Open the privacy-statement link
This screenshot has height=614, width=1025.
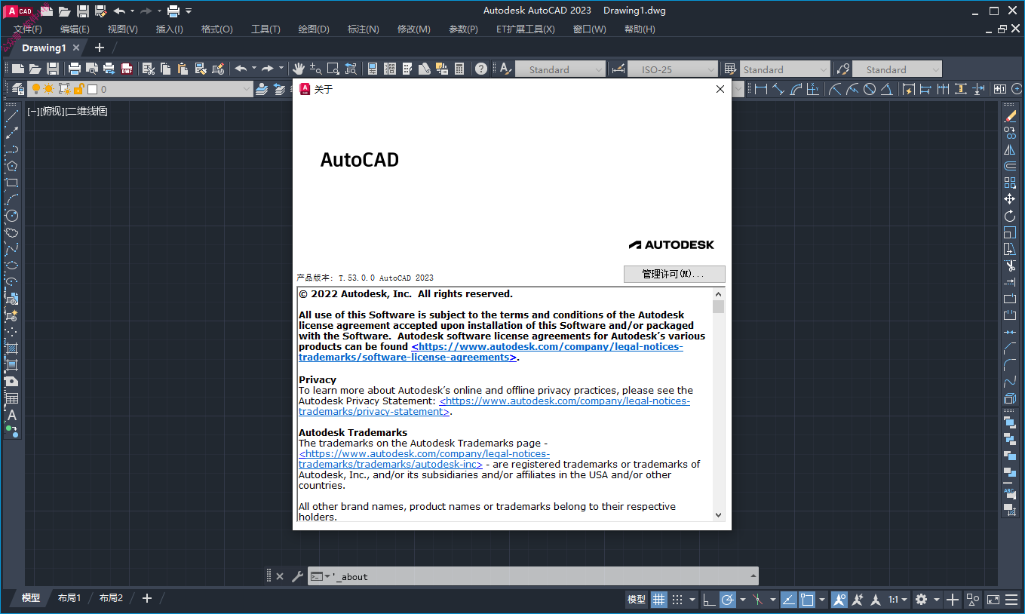(x=494, y=407)
